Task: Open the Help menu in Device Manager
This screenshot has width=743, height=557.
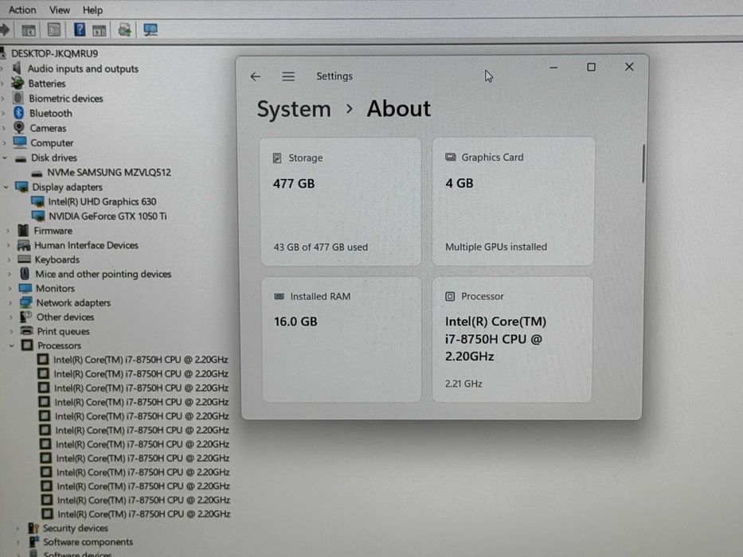Action: 92,10
